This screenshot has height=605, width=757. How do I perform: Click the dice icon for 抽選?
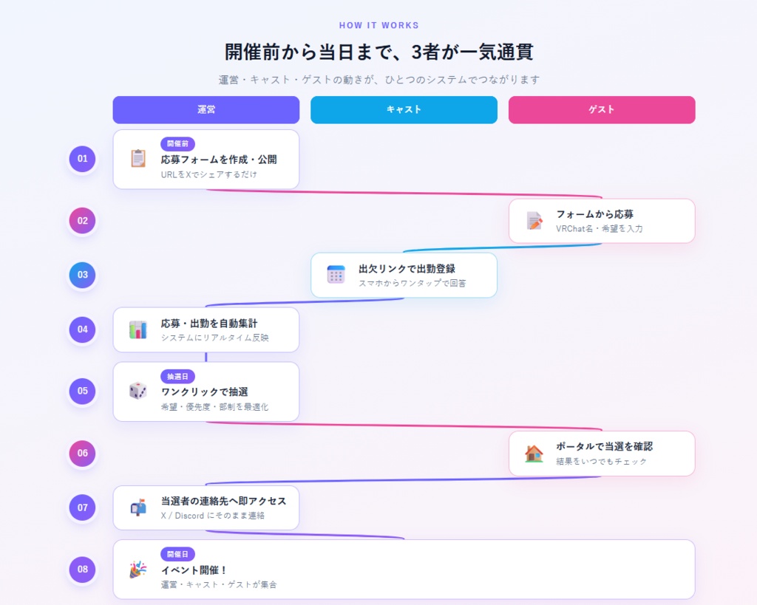pyautogui.click(x=138, y=391)
